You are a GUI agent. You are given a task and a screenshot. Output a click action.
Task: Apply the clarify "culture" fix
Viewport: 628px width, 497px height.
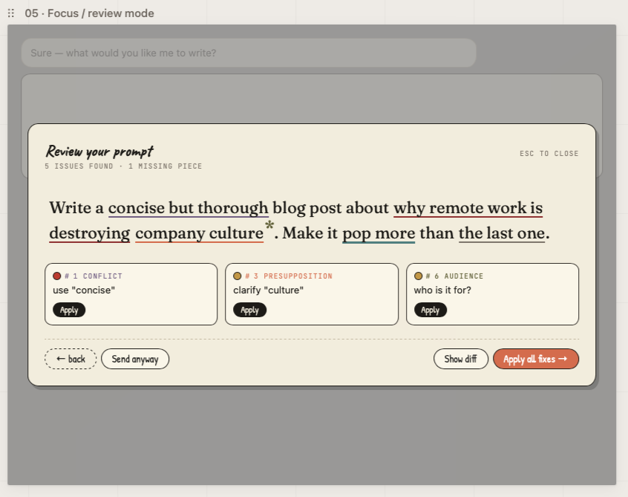pos(249,310)
